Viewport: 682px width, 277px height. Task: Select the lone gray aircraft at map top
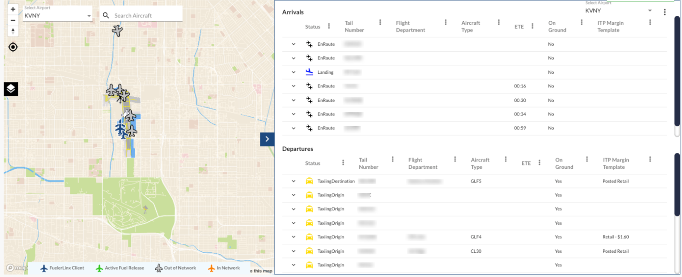tap(117, 30)
